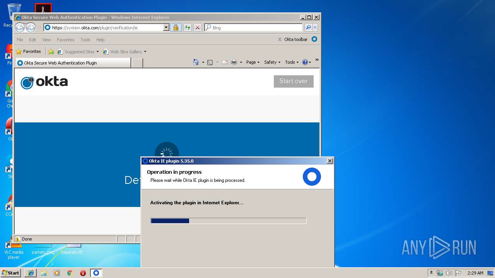Open the RSS feeds icon
This screenshot has width=495, height=278.
(x=210, y=62)
